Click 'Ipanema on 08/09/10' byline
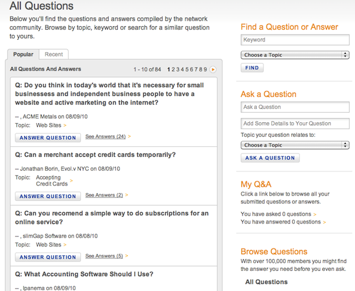This screenshot has width=355, height=291. 49,288
